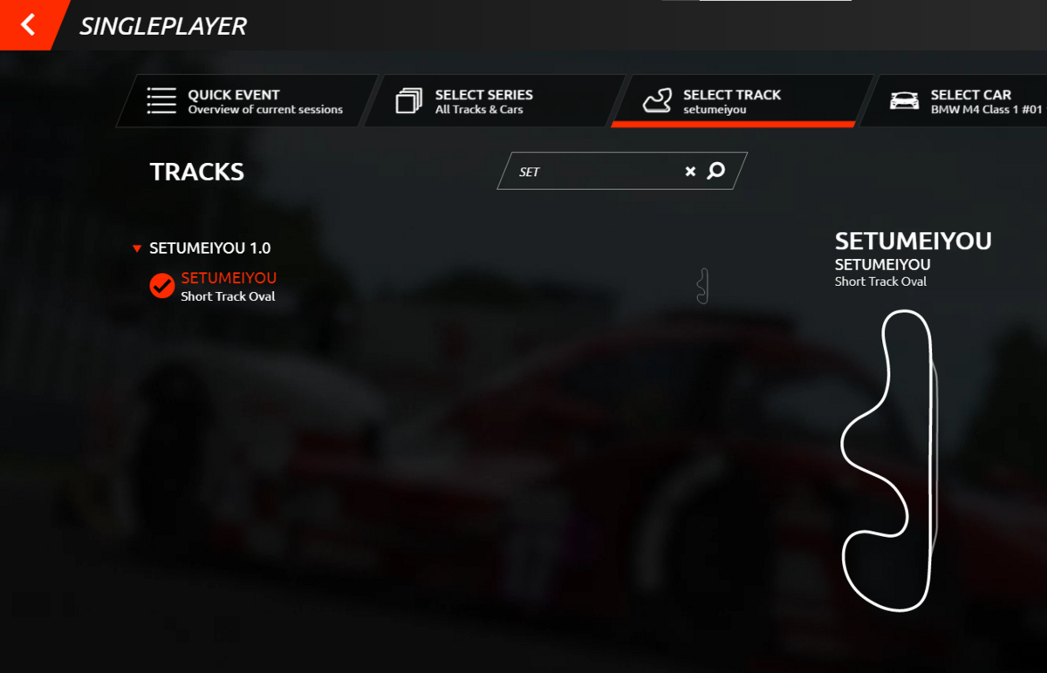Click the SINGLEPLAYER header title
The width and height of the screenshot is (1047, 673).
(x=163, y=26)
